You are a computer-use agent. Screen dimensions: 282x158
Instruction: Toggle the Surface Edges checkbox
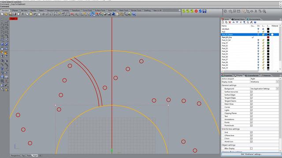[252, 95]
